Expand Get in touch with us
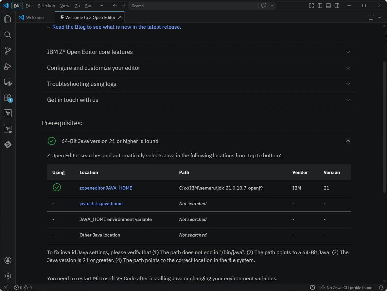Screen dimensions: 387x291 tap(199, 100)
